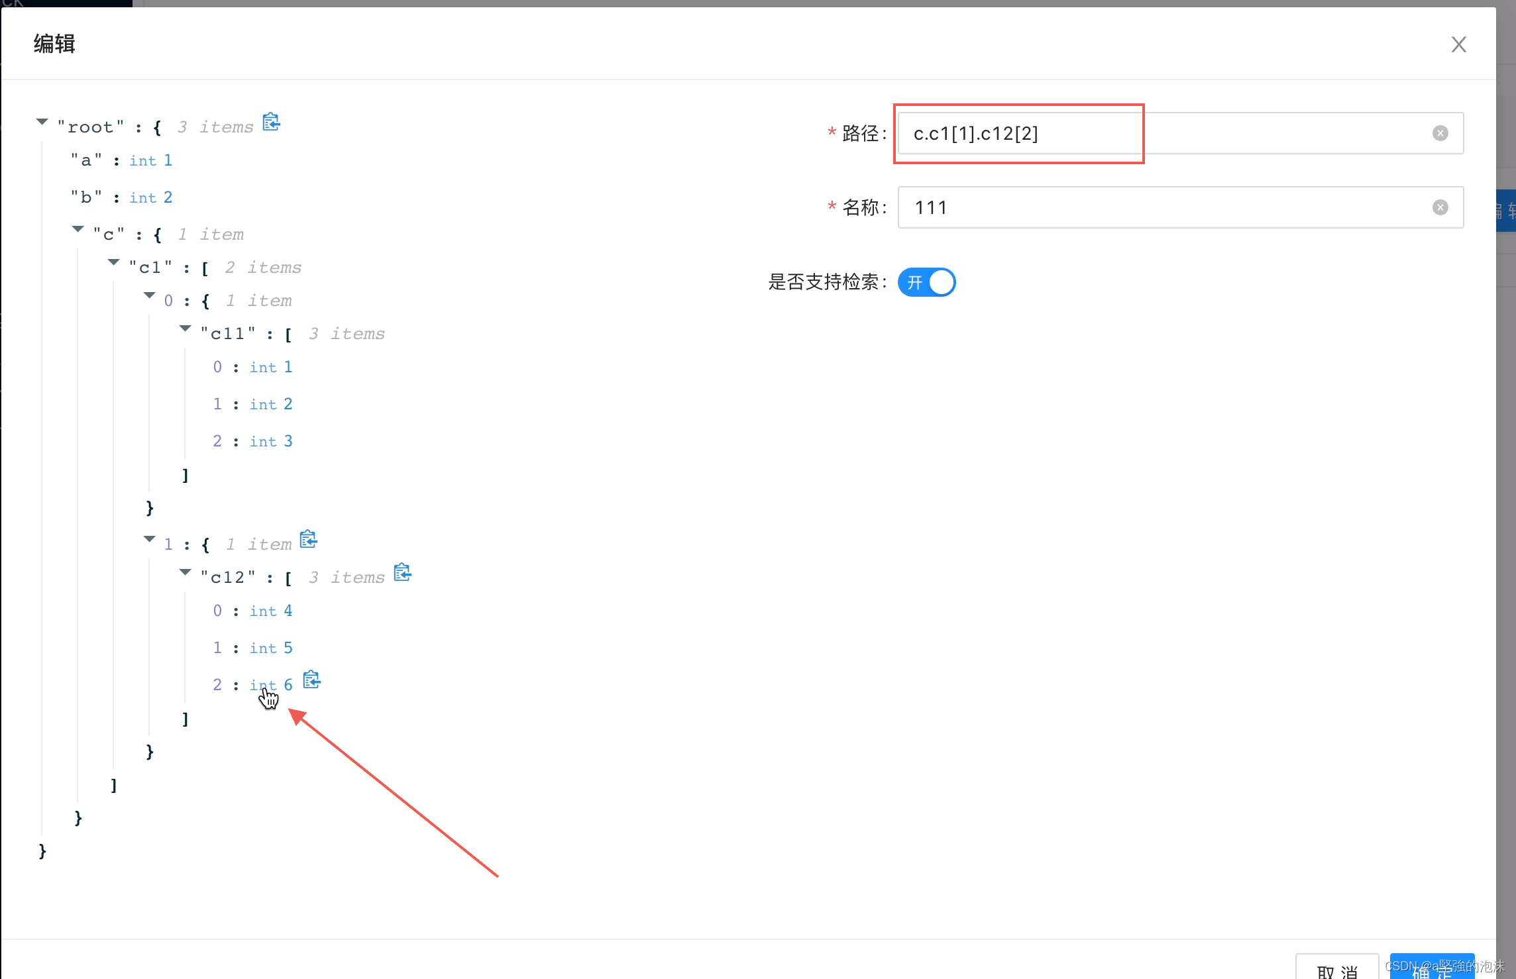1516x979 pixels.
Task: Click the copy icon next to item '2: int 6'
Action: [311, 682]
